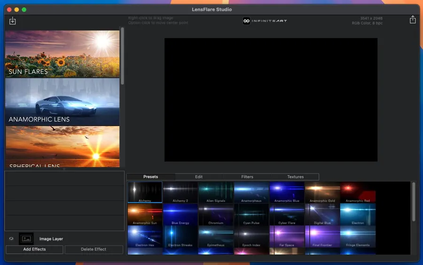Image resolution: width=423 pixels, height=265 pixels.
Task: Select the Electron Streaks preset
Action: tap(180, 237)
